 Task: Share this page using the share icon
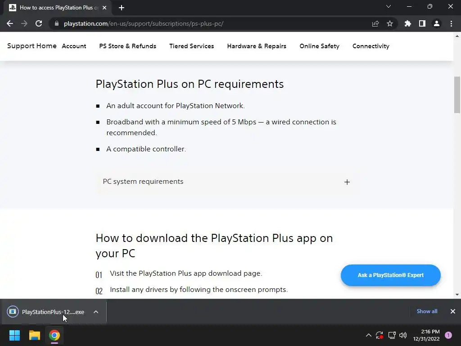(375, 23)
